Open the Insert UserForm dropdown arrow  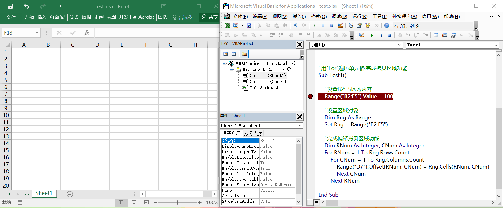(242, 26)
